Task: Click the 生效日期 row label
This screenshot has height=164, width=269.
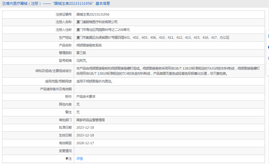Action: 65,136
